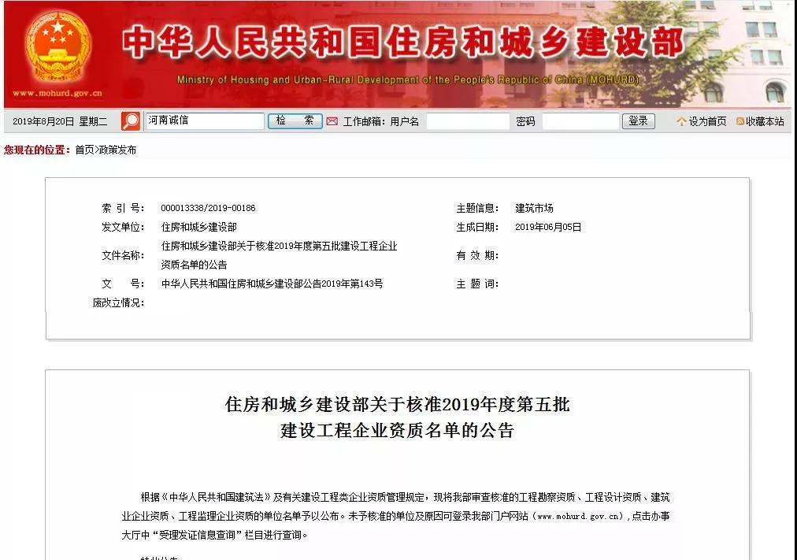This screenshot has height=560, width=797.
Task: Click the orange magnifier search icon
Action: [x=131, y=121]
